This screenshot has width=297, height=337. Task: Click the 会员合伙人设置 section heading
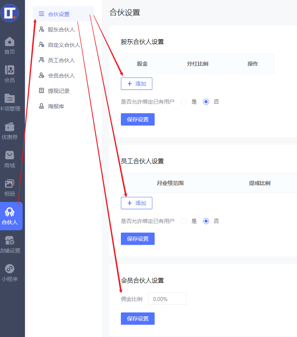(x=142, y=280)
